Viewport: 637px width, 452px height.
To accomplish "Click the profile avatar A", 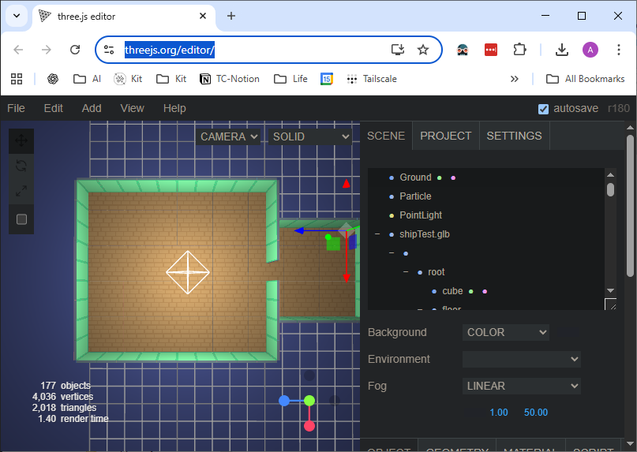I will (590, 50).
